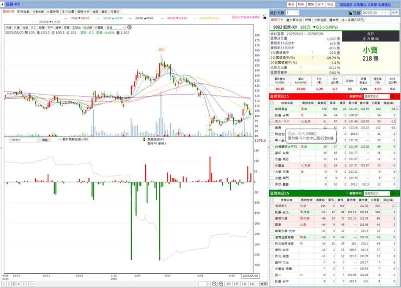Open the 統計天數 dropdown
The width and height of the screenshot is (401, 288).
click(x=292, y=13)
